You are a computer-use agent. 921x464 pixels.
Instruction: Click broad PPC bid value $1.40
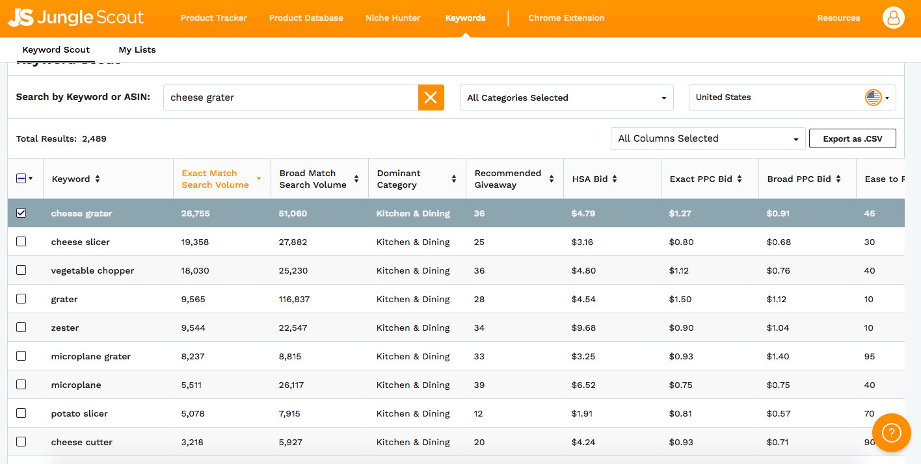(x=779, y=356)
